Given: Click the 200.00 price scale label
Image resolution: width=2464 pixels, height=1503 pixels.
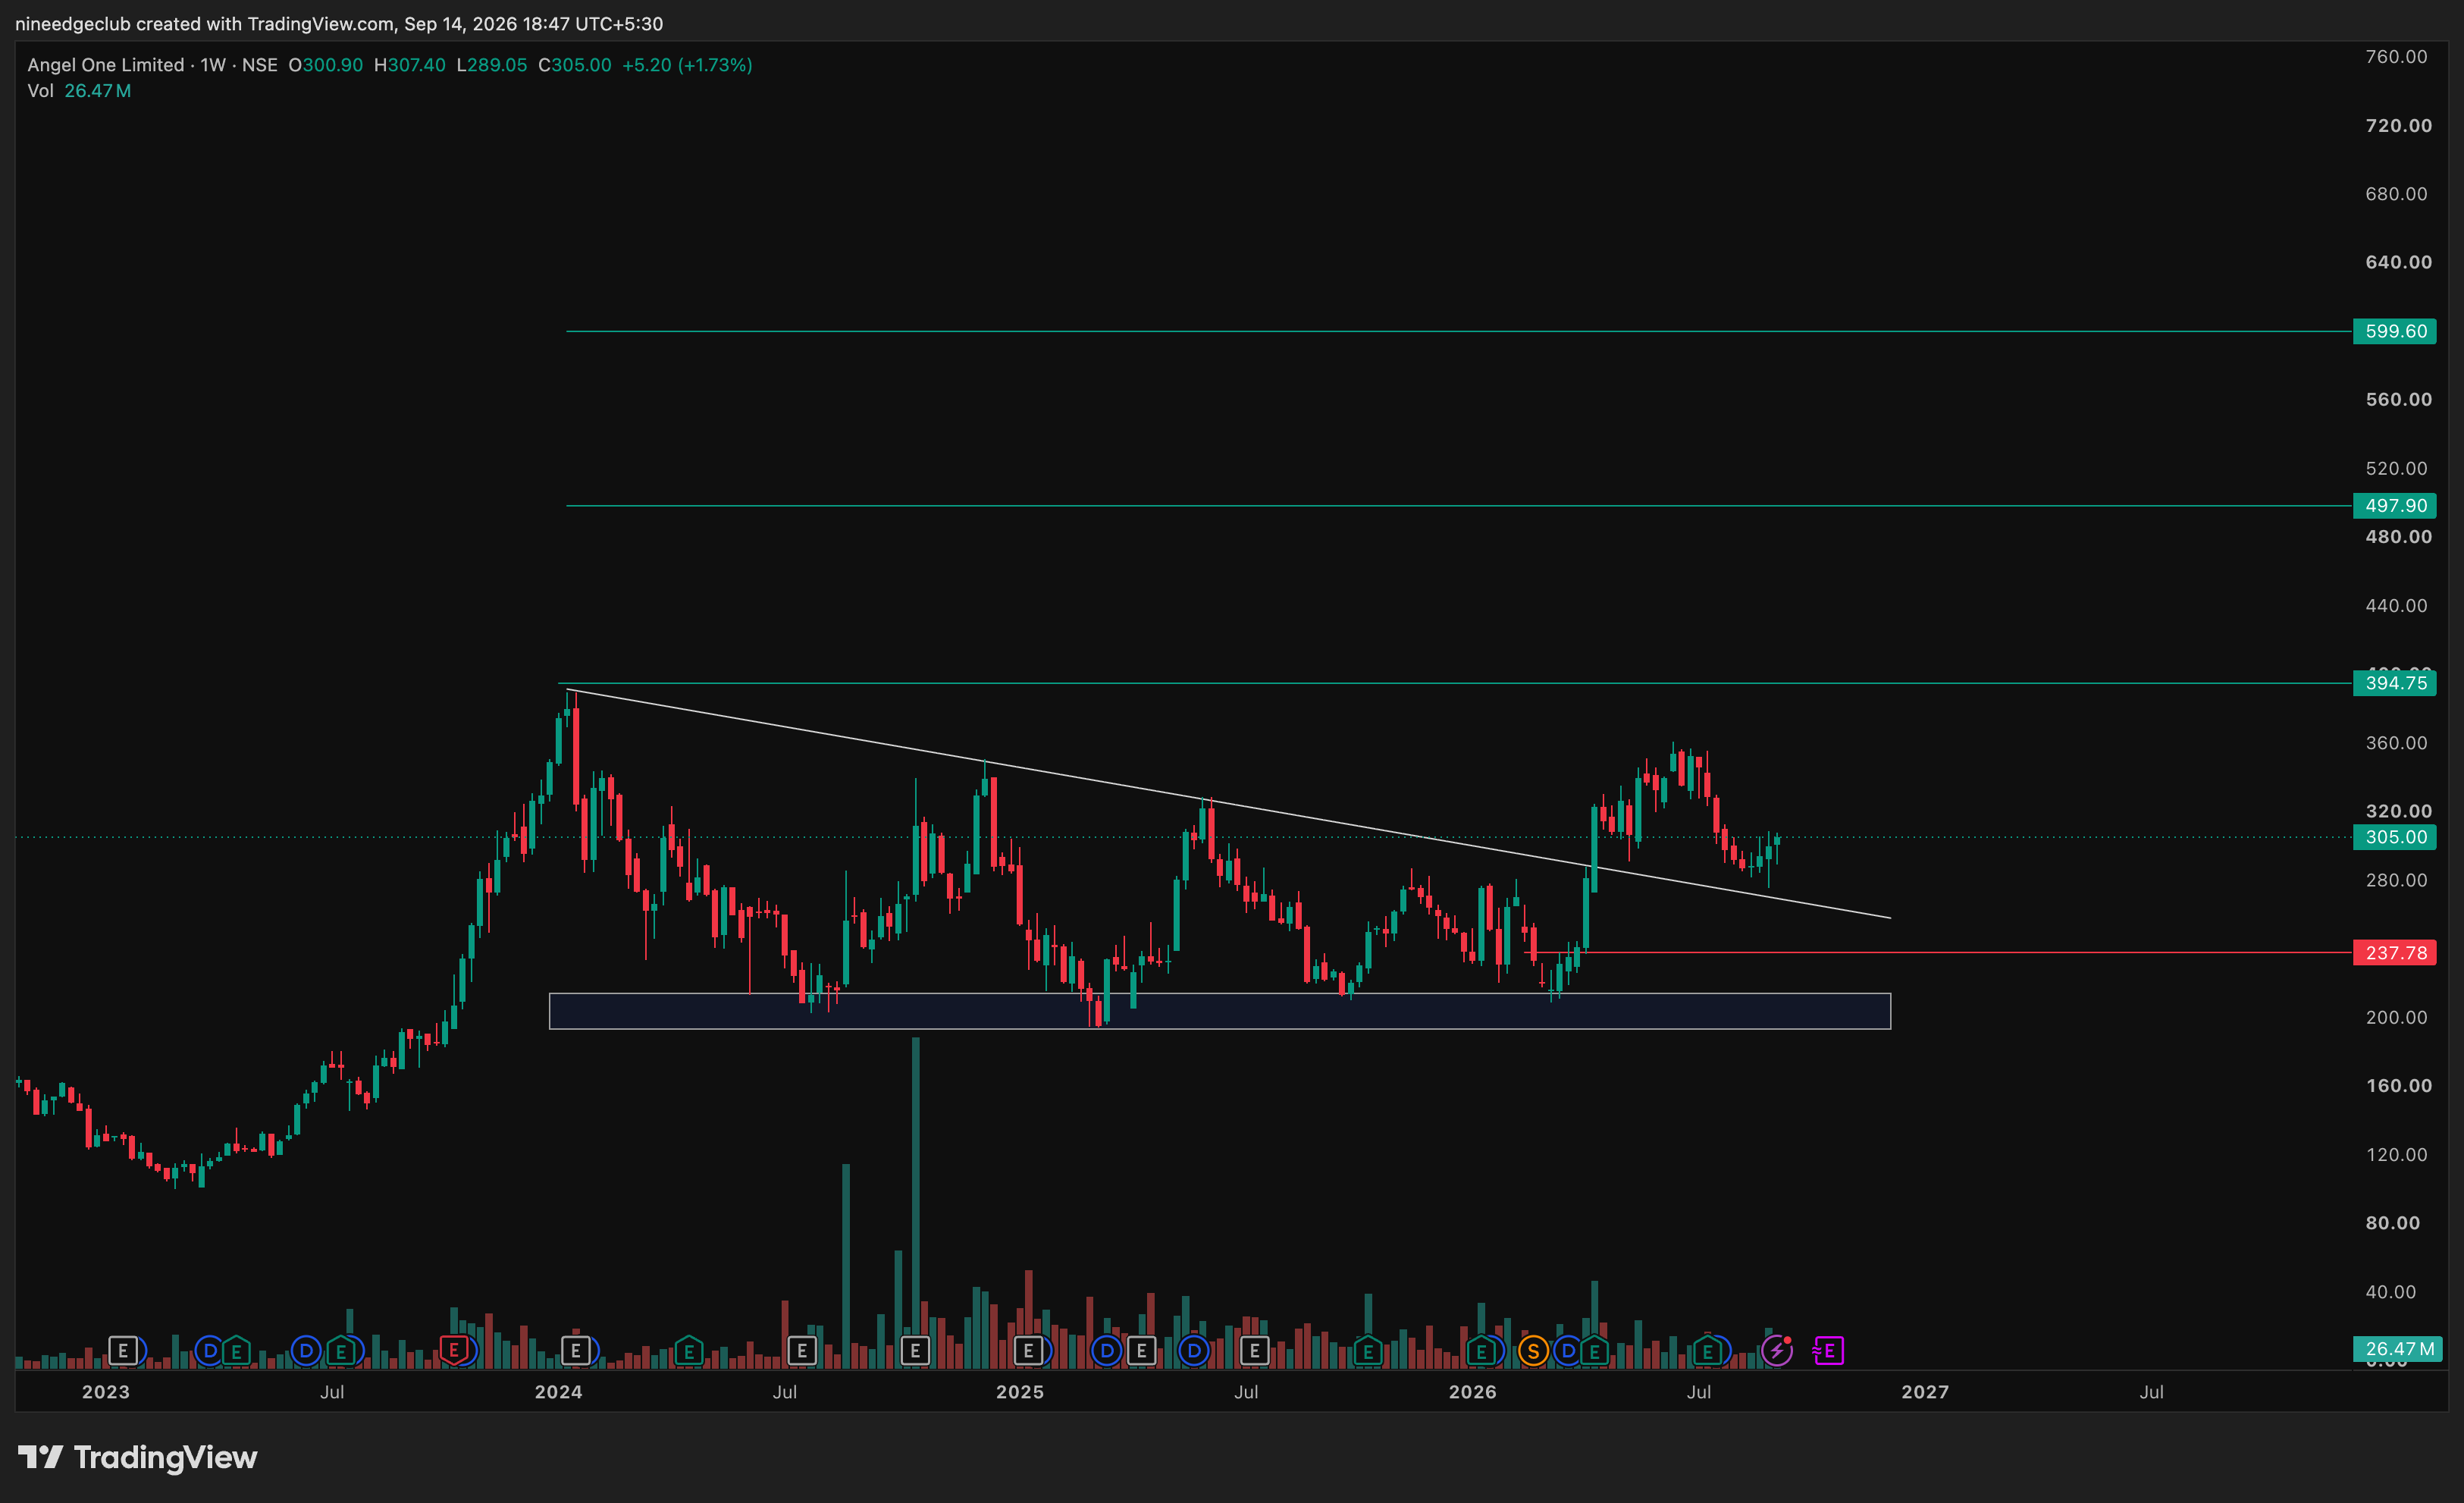Looking at the screenshot, I should 2396,1017.
